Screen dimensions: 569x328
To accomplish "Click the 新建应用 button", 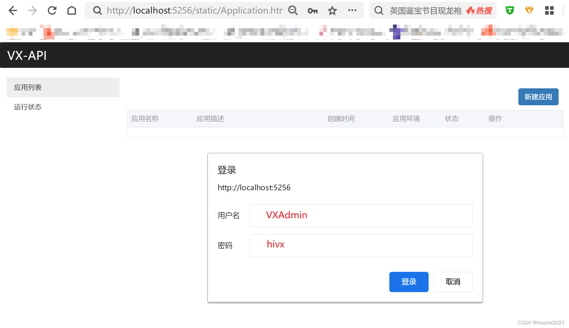I will [538, 97].
